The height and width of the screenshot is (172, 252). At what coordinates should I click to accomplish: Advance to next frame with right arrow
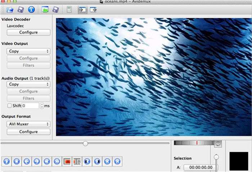pyautogui.click(x=37, y=161)
